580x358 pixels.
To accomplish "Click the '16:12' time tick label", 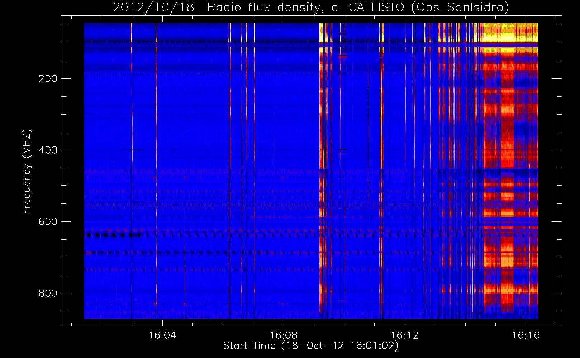I will point(405,335).
